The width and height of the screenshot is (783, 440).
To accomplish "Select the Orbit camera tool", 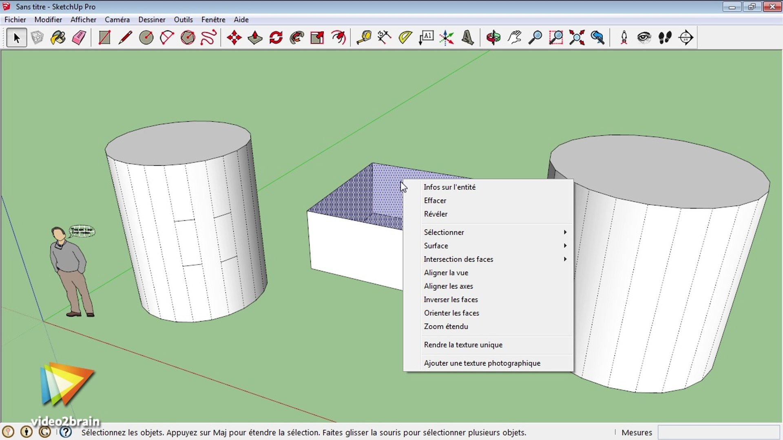I will (x=493, y=38).
